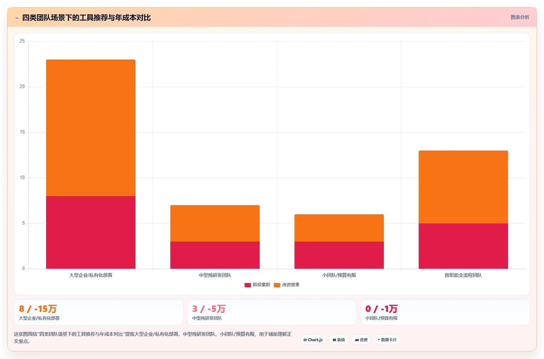Toggle the 阶段累积 legend entry
Image resolution: width=544 pixels, height=359 pixels.
click(x=257, y=285)
